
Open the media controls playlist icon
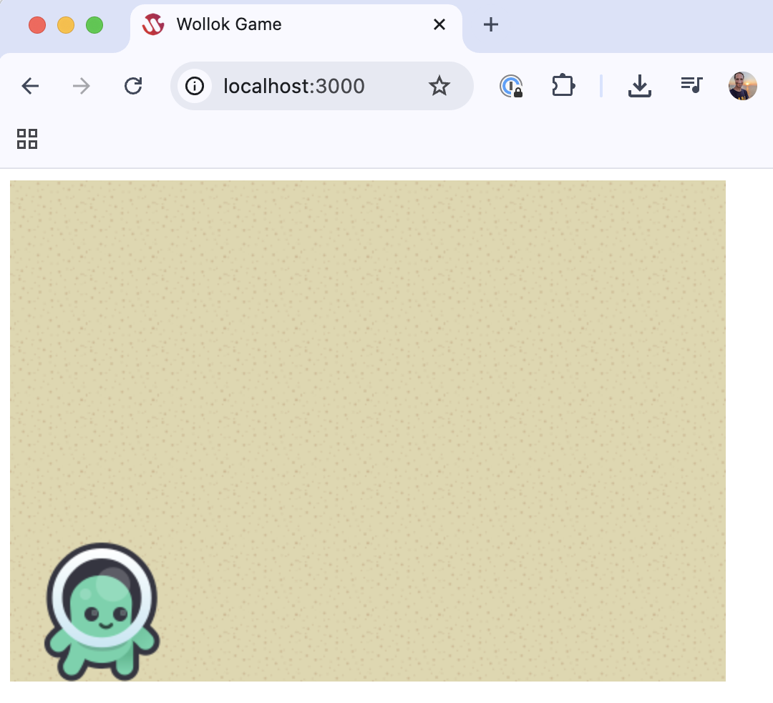point(691,86)
